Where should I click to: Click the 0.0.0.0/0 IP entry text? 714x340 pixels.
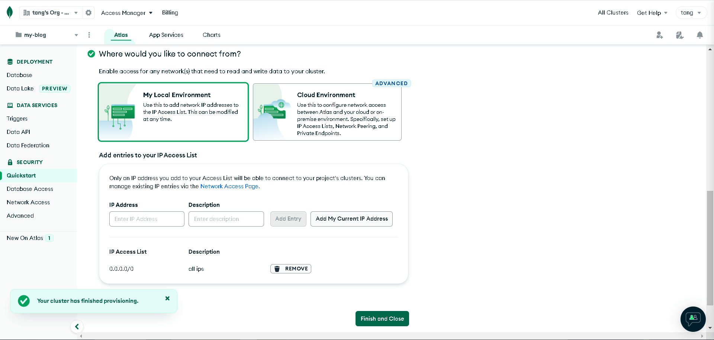pos(121,269)
